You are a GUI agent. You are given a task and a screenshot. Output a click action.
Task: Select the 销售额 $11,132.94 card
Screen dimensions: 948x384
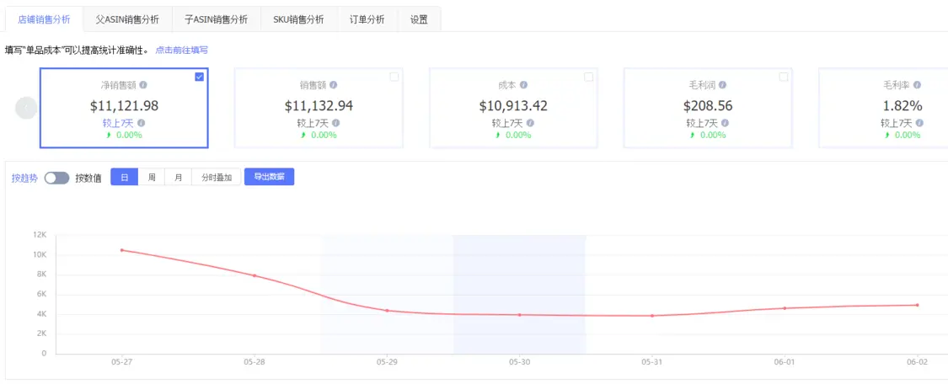[319, 108]
